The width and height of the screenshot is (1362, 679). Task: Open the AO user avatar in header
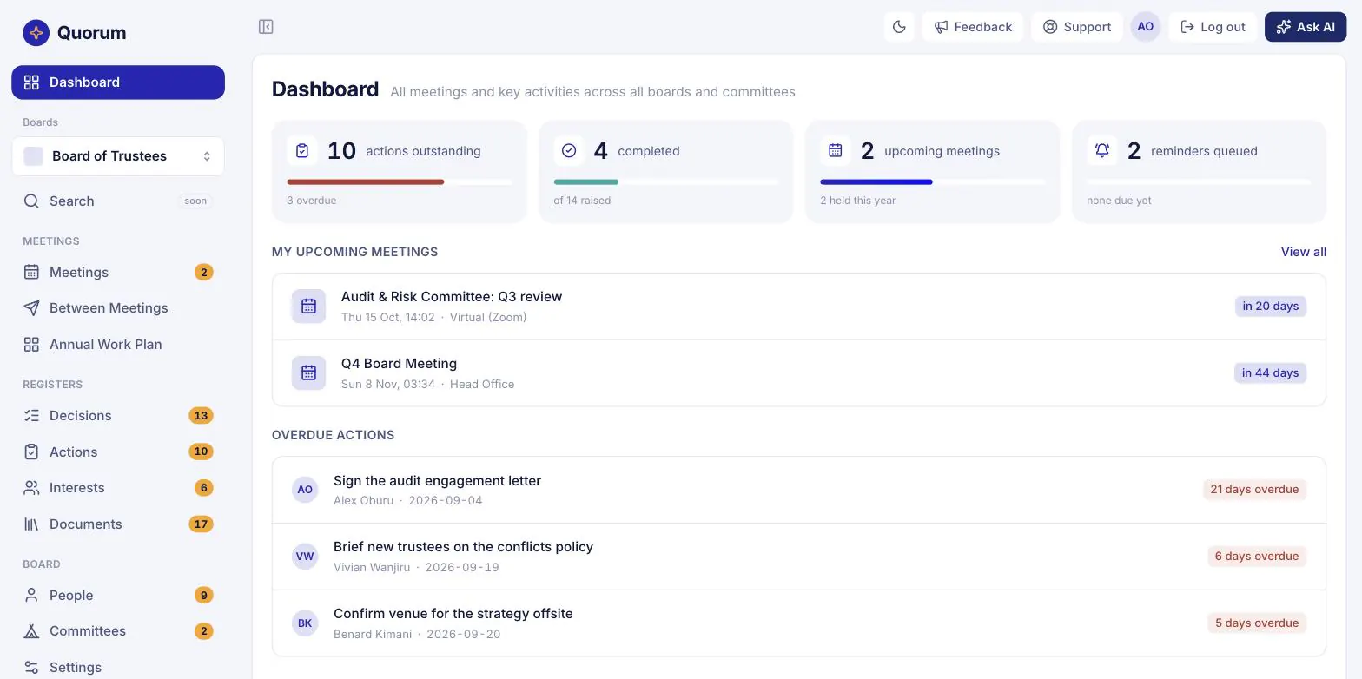click(1146, 27)
